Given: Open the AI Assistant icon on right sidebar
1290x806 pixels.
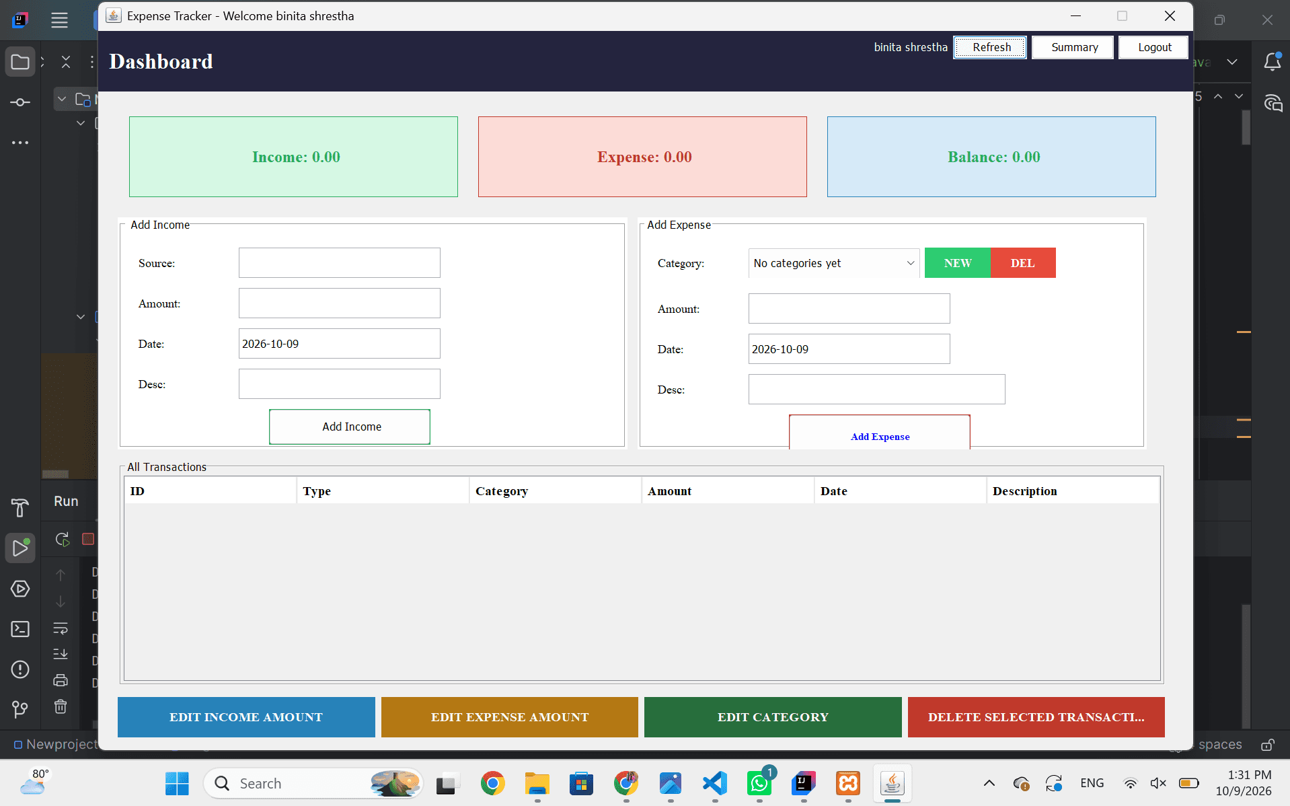Looking at the screenshot, I should coord(1273,103).
